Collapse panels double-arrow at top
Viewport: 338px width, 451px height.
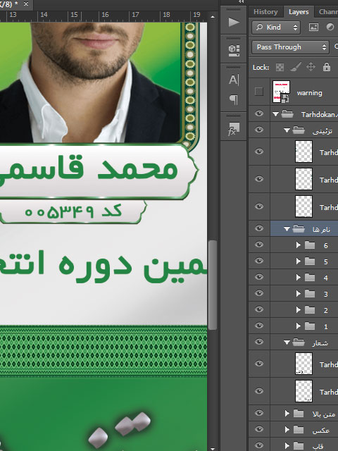click(241, 1)
